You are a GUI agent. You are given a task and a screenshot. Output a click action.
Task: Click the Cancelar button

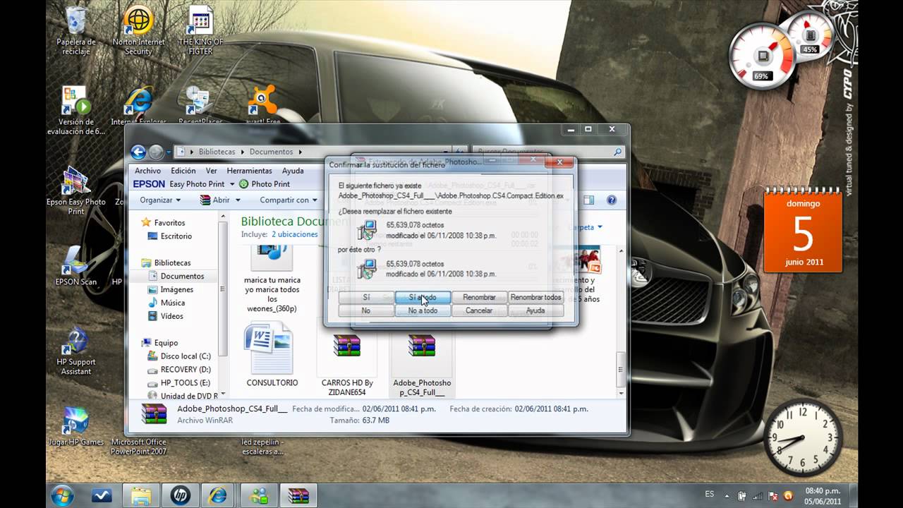tap(479, 310)
